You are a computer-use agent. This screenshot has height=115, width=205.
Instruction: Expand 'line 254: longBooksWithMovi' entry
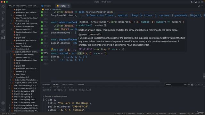tap(10, 108)
